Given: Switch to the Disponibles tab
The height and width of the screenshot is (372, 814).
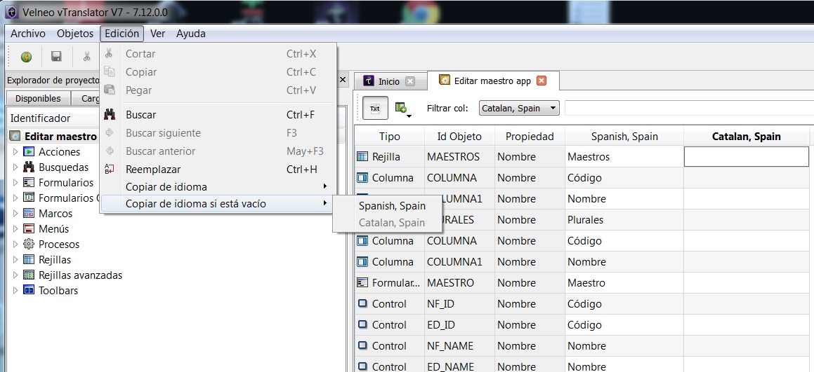Looking at the screenshot, I should click(x=38, y=99).
